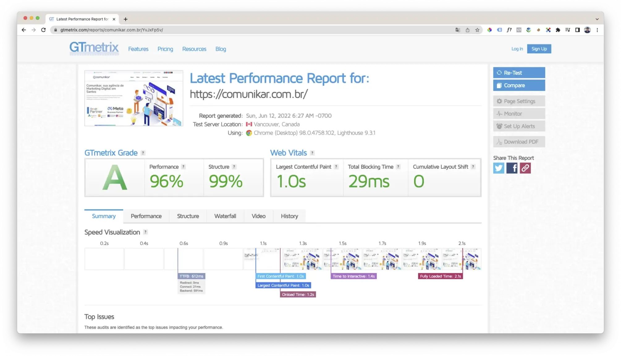This screenshot has width=621, height=356.
Task: Reload the page with the refresh icon
Action: click(x=44, y=30)
